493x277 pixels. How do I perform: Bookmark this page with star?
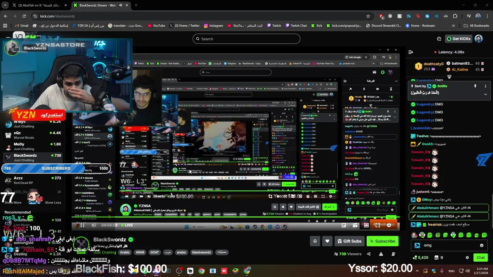coord(368,16)
